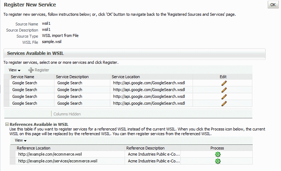Click Service Description column header

[72, 77]
